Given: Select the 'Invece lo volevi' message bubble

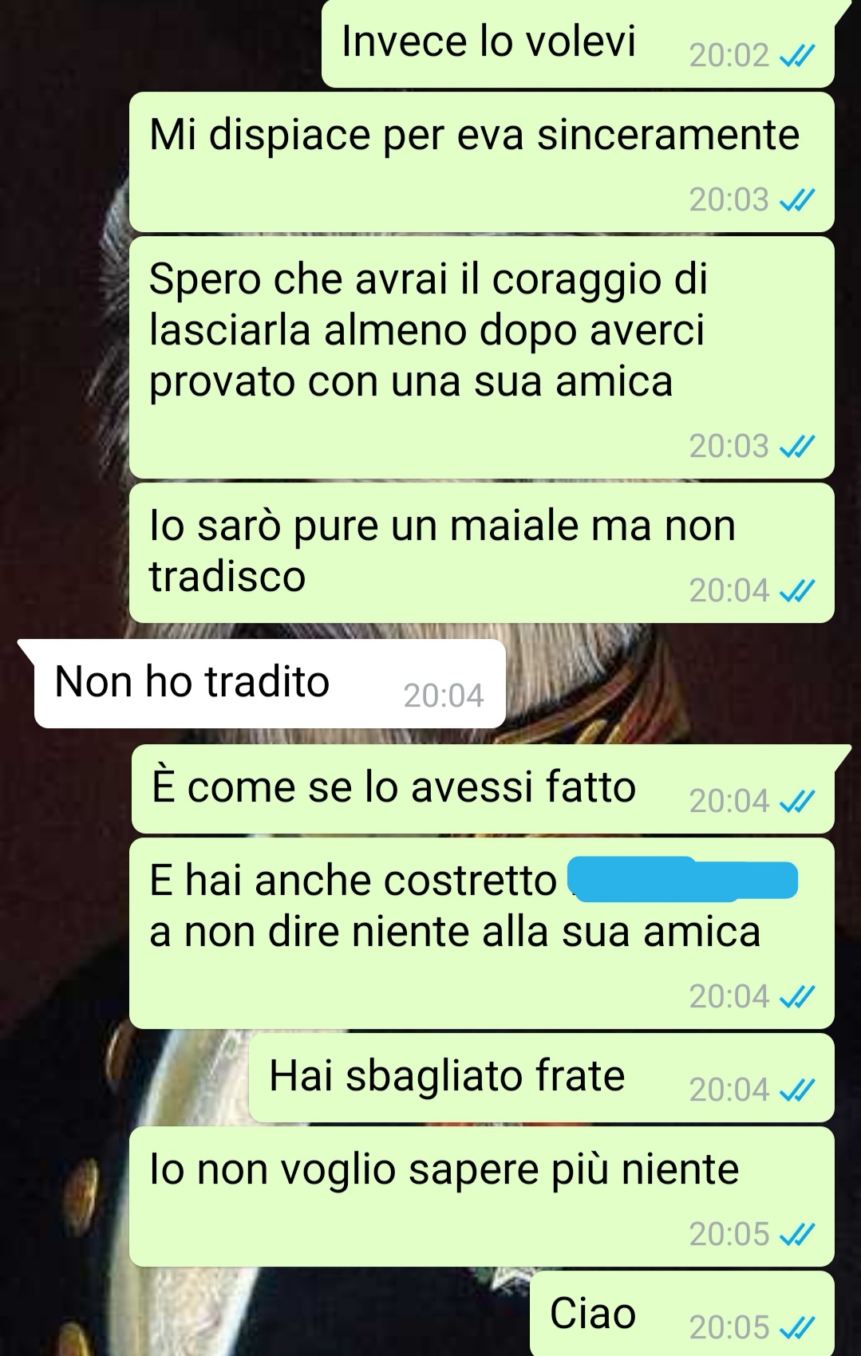Looking at the screenshot, I should pyautogui.click(x=578, y=44).
